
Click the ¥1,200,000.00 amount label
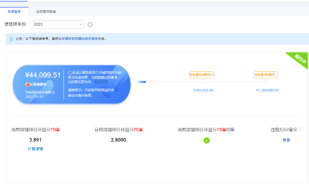click(267, 90)
